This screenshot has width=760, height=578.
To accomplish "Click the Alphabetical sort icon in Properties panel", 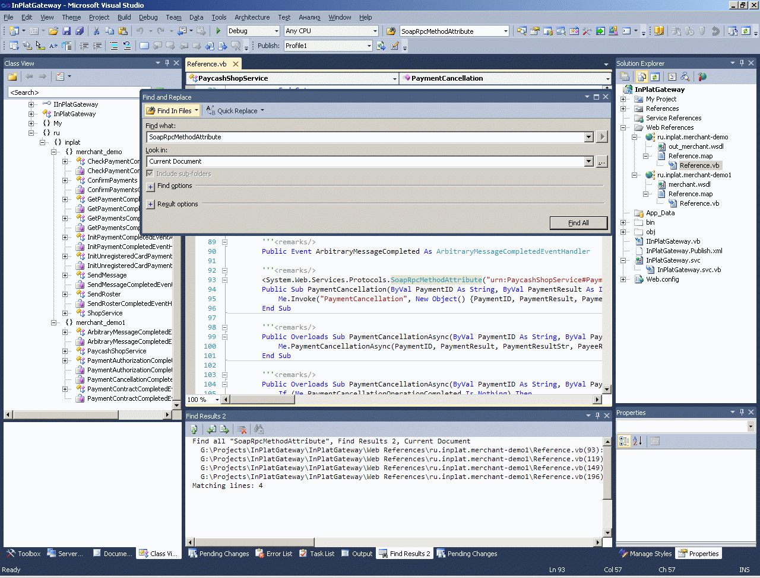I will point(637,441).
